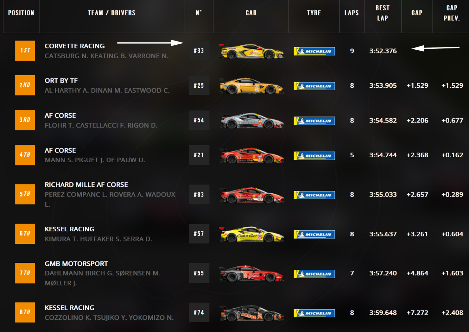This screenshot has width=469, height=332.
Task: Click the 1ST position badge
Action: click(x=25, y=51)
